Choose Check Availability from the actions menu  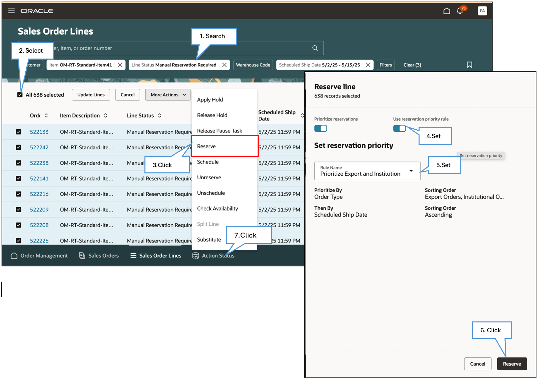(x=217, y=208)
